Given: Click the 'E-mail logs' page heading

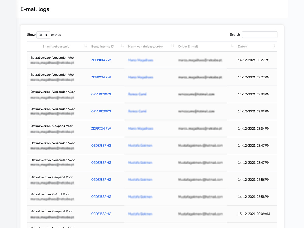Looking at the screenshot, I should click(x=35, y=9).
